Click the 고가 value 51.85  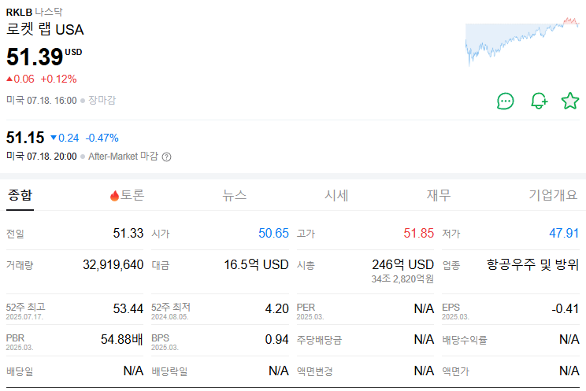click(x=418, y=234)
